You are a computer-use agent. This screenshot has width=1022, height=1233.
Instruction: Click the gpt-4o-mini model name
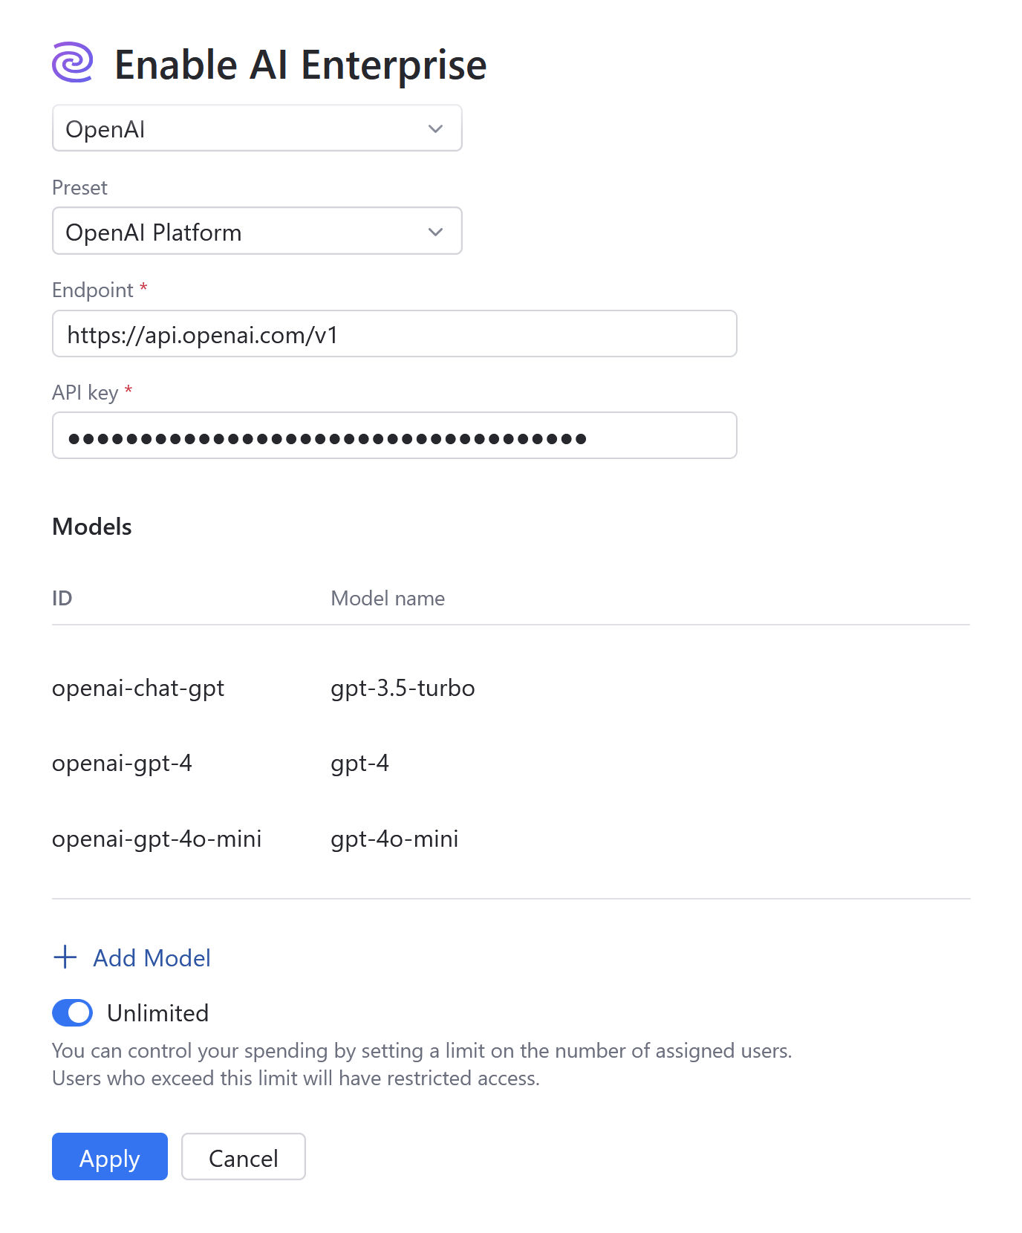click(x=394, y=839)
